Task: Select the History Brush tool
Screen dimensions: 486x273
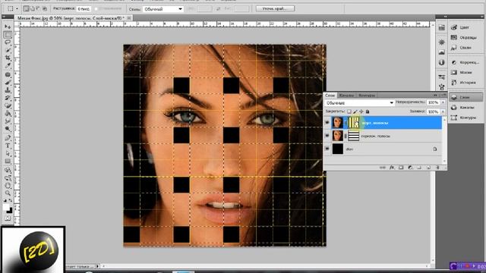Action: click(8, 98)
